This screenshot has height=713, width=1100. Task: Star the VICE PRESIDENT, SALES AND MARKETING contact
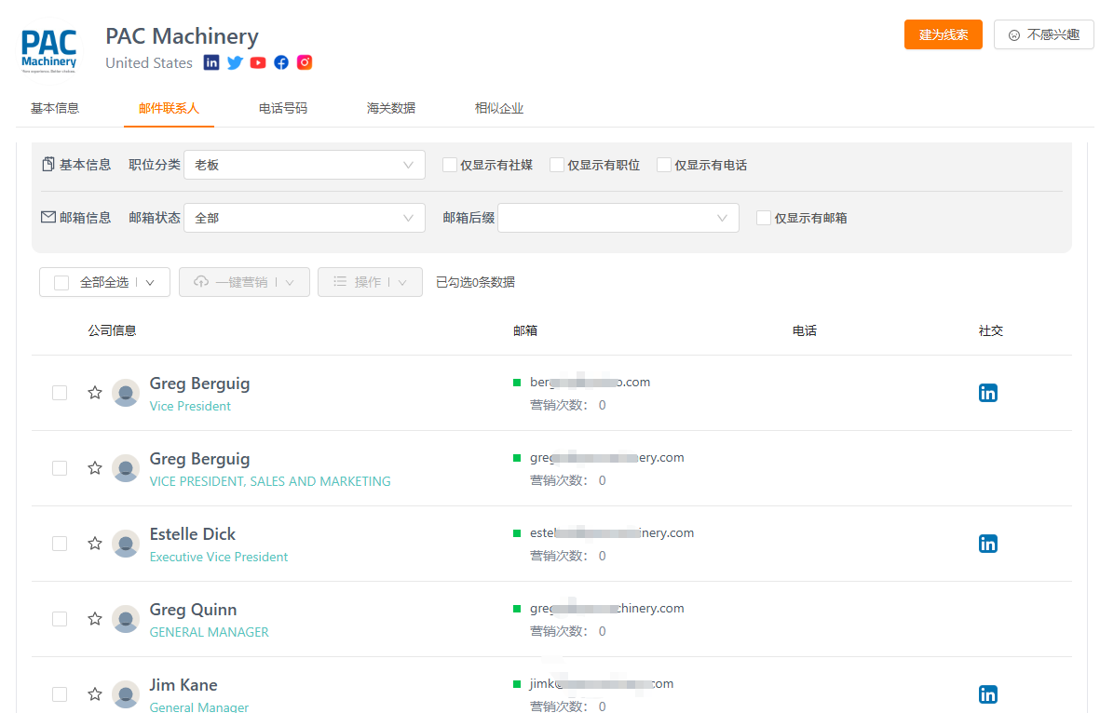point(95,467)
